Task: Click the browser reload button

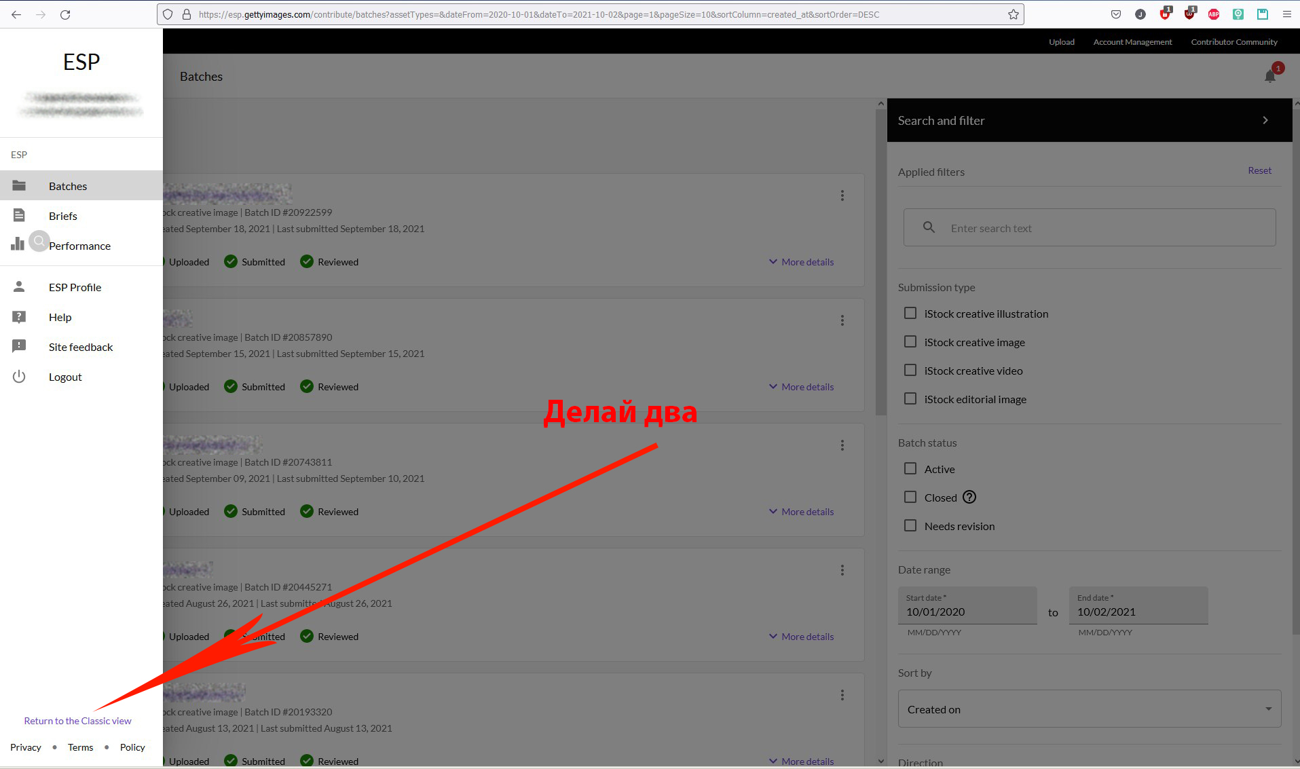Action: click(x=65, y=14)
